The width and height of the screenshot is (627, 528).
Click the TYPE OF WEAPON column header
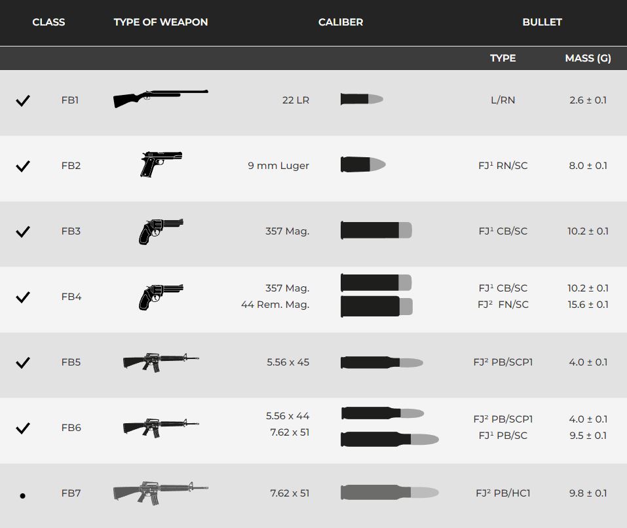tap(161, 22)
